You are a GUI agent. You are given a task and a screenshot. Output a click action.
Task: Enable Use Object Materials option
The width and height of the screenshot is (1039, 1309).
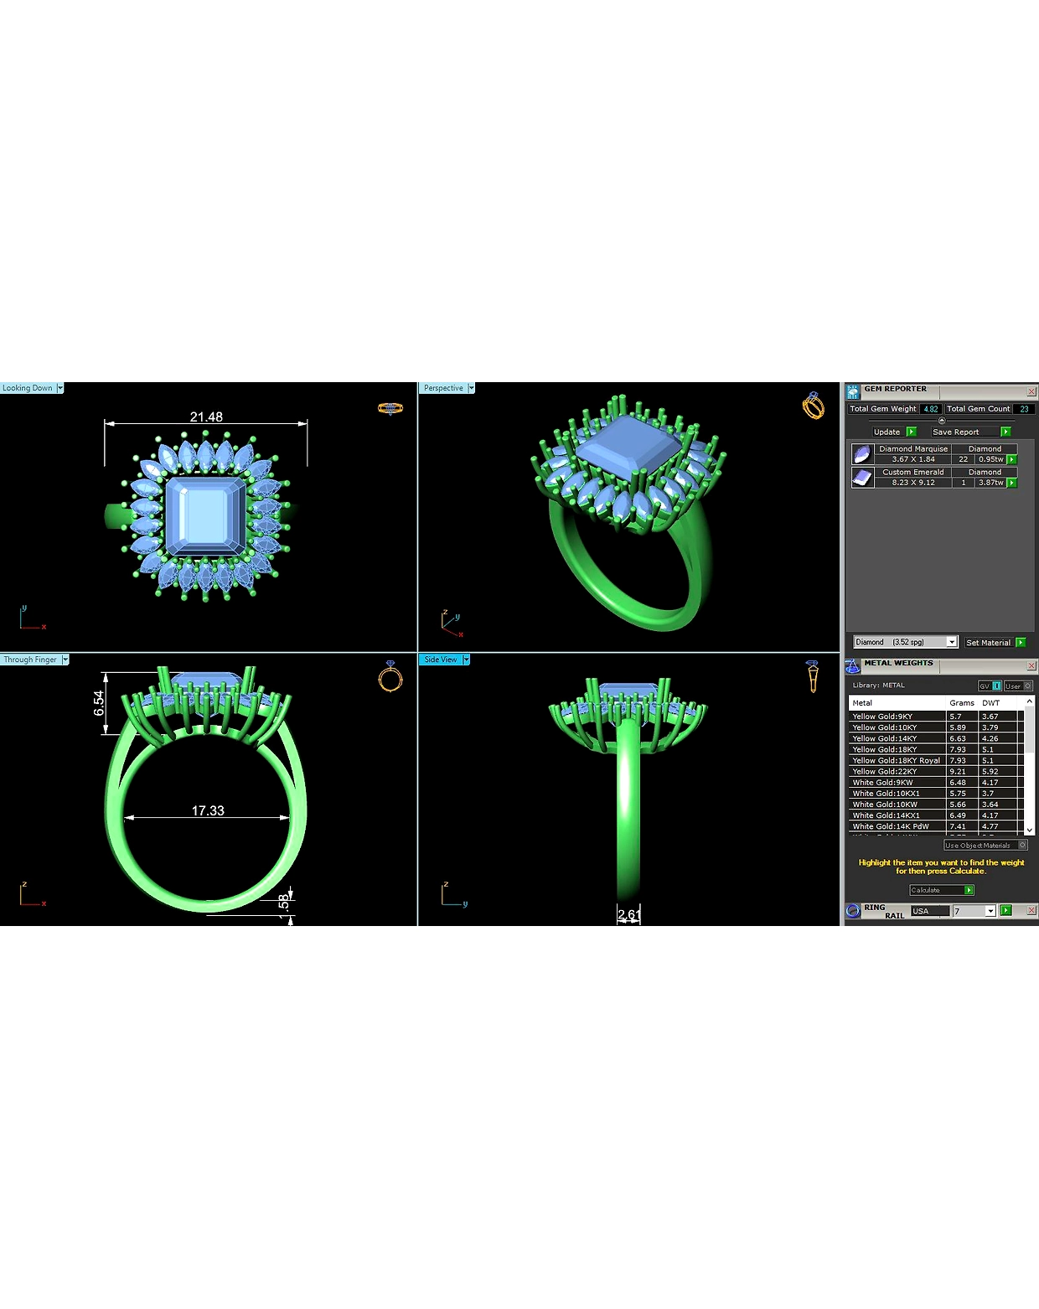tap(985, 846)
